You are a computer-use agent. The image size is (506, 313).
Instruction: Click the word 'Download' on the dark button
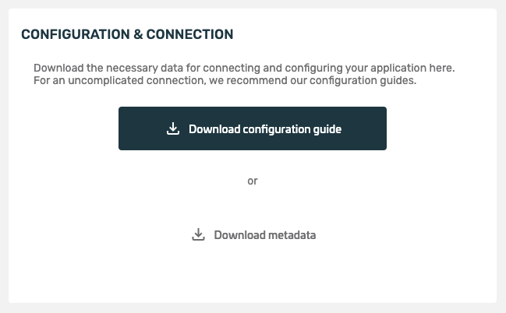point(213,128)
